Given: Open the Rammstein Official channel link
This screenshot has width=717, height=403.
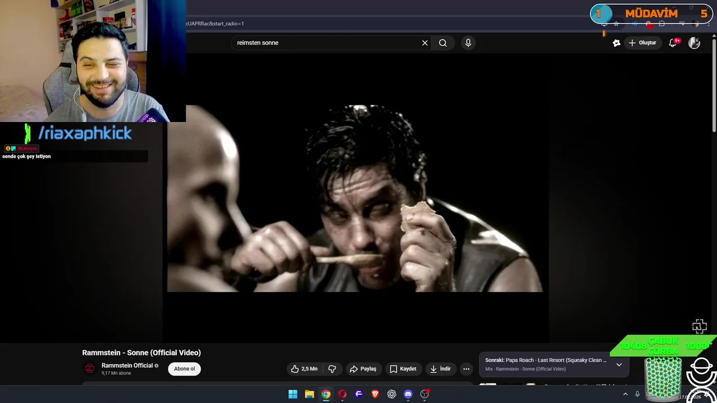Looking at the screenshot, I should click(x=127, y=365).
